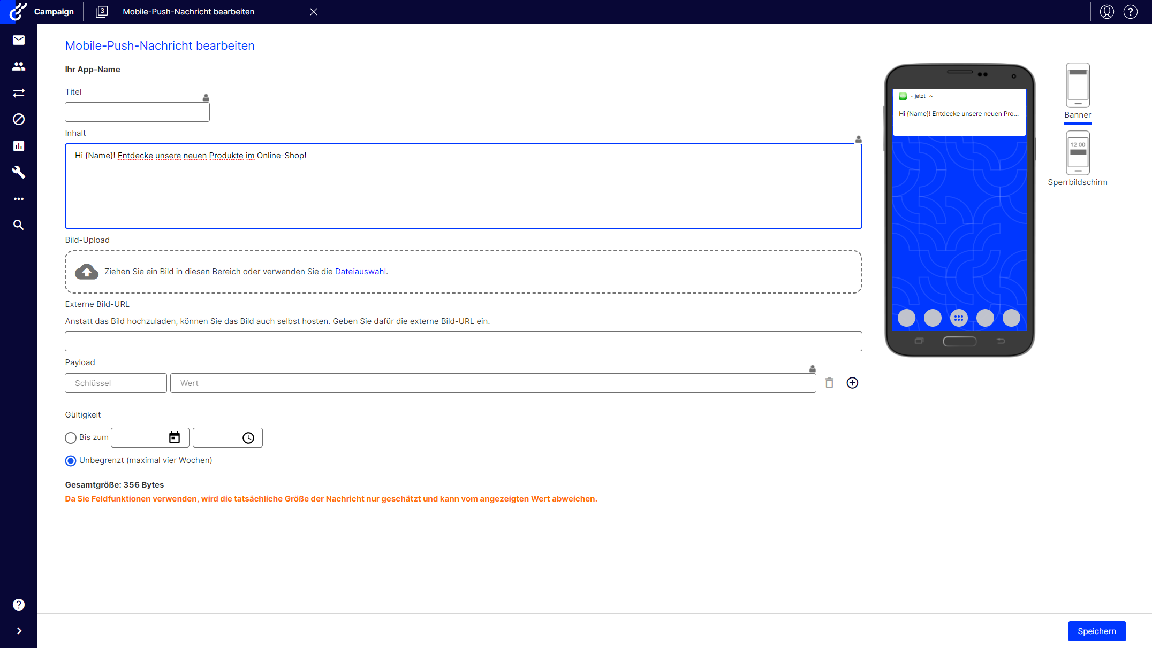Open search from the sidebar magnifier icon
Screen dimensions: 1152x648
pyautogui.click(x=18, y=225)
